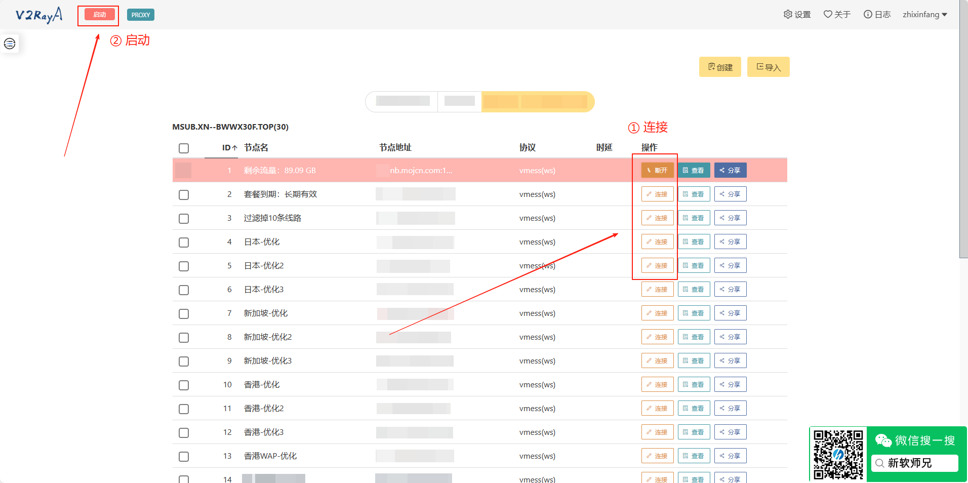This screenshot has width=968, height=483.
Task: Disconnect node 1 using 断开 button
Action: click(657, 170)
